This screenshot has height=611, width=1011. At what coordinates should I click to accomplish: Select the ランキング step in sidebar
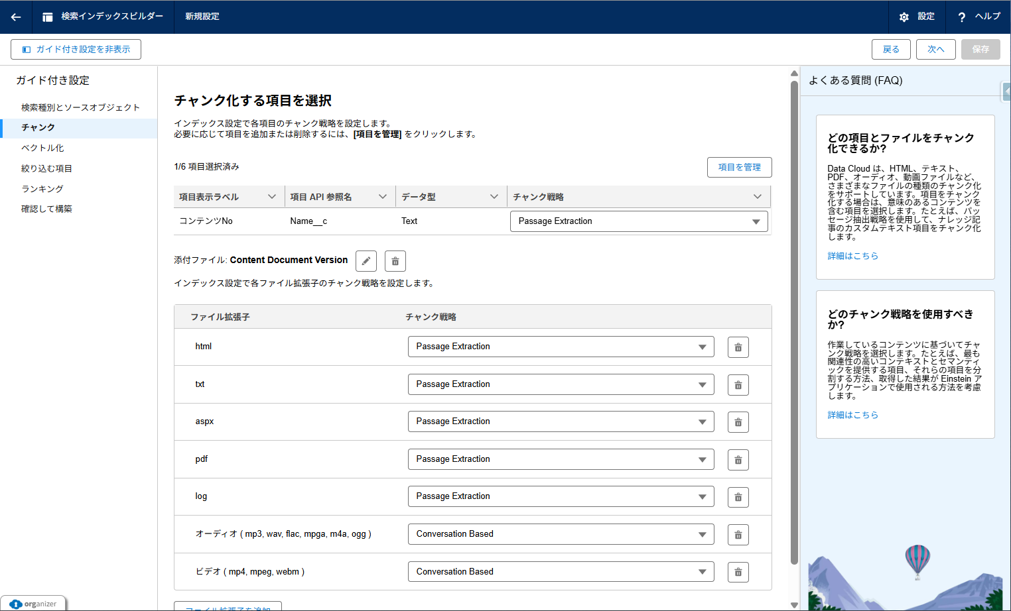click(x=42, y=189)
